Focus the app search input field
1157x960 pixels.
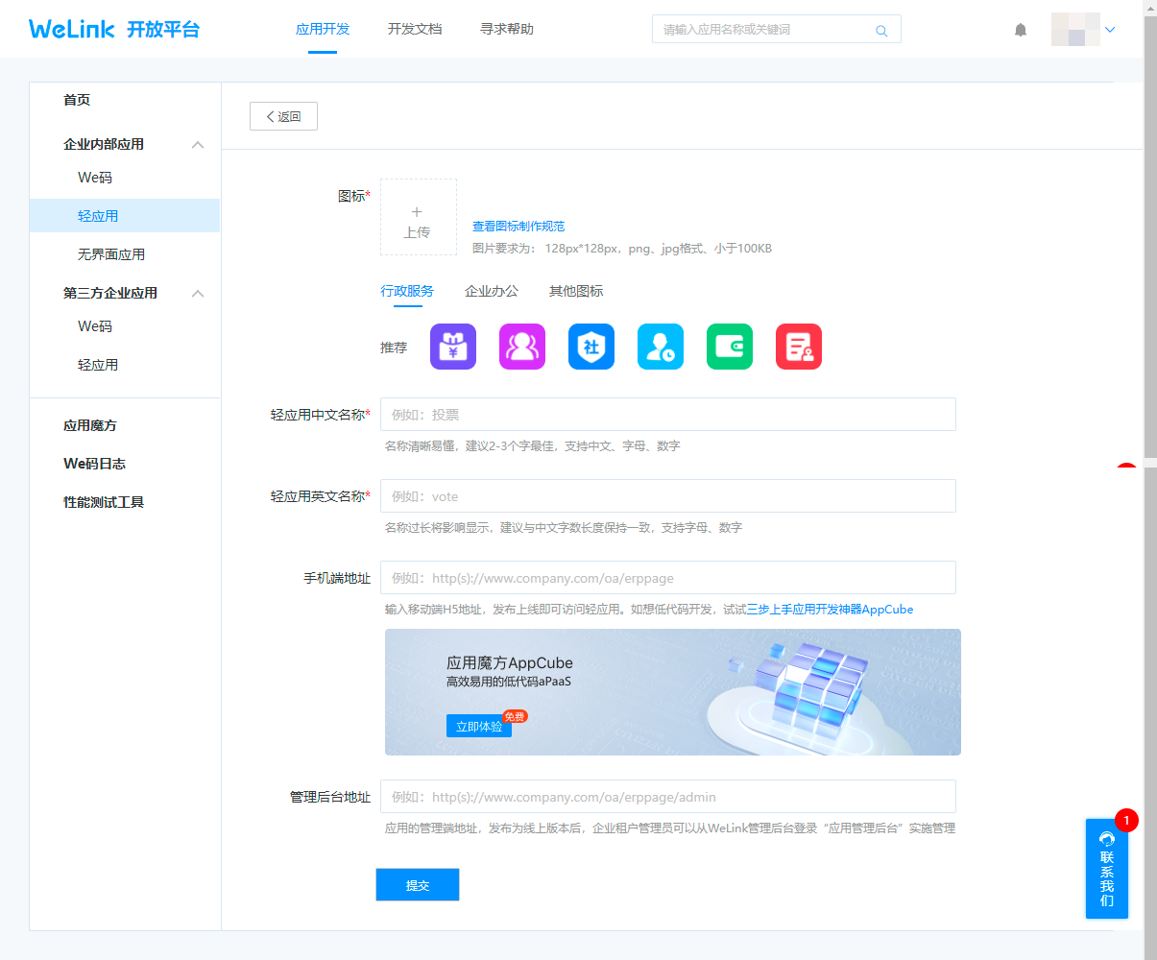point(777,30)
